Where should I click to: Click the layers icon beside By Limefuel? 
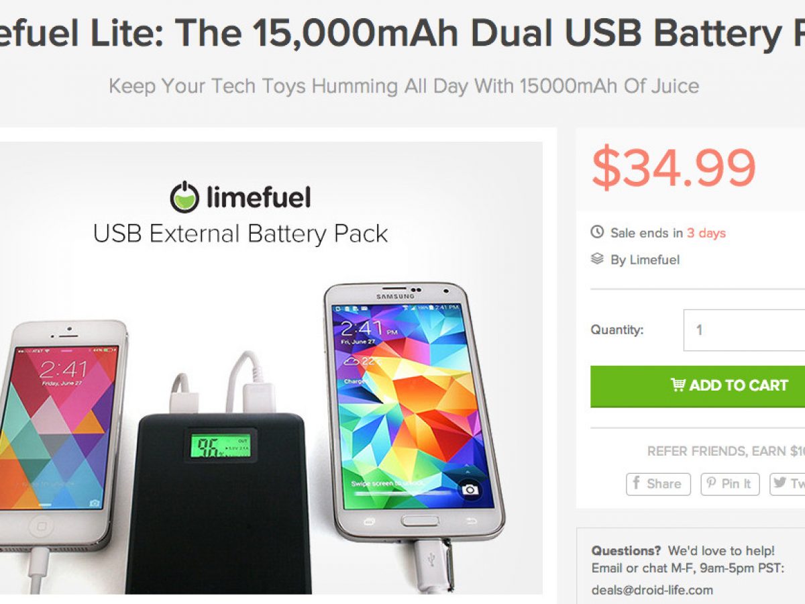(597, 259)
